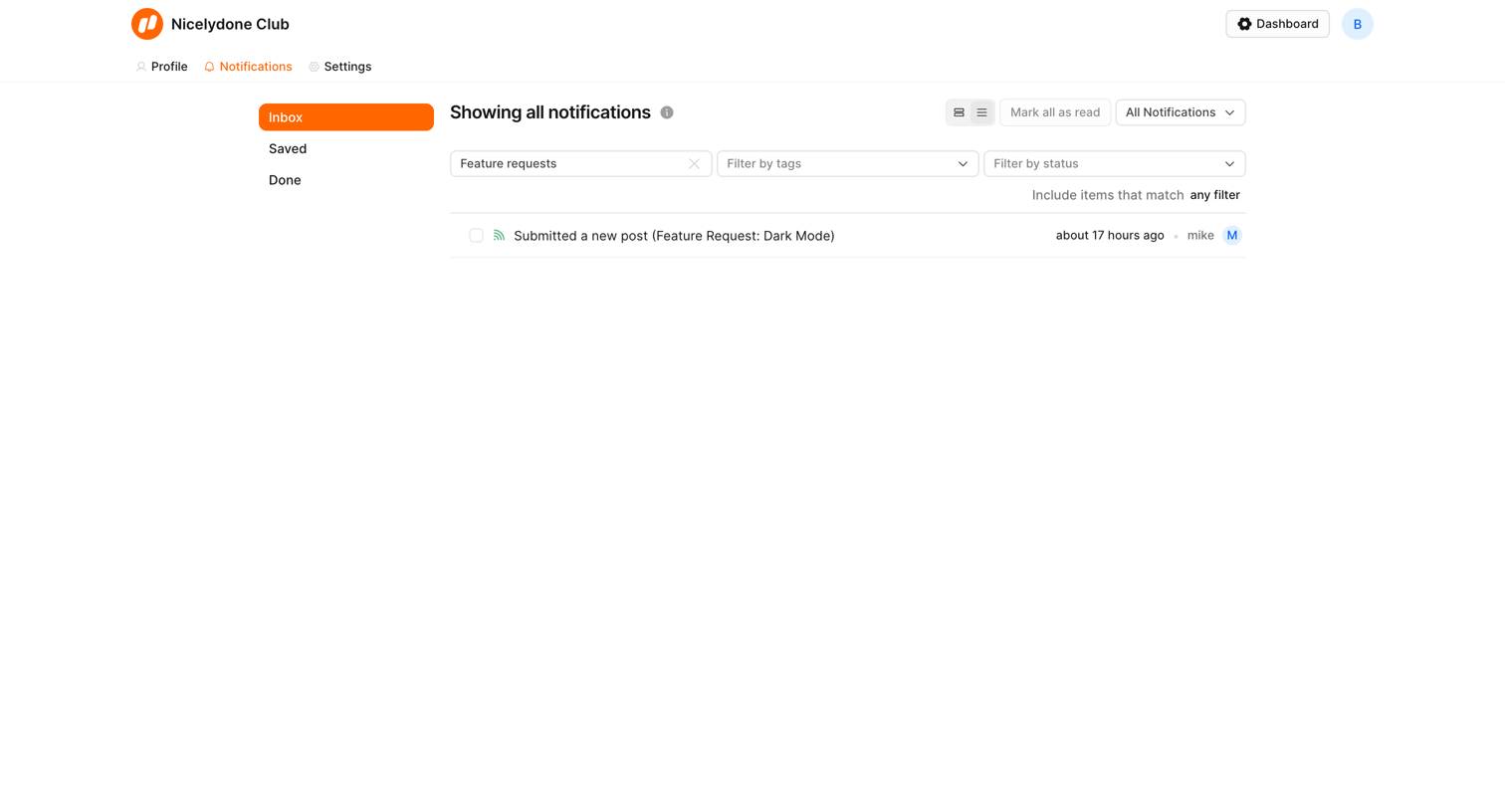Viewport: 1505px width, 810px height.
Task: Open the user avatar B menu
Action: 1358,24
